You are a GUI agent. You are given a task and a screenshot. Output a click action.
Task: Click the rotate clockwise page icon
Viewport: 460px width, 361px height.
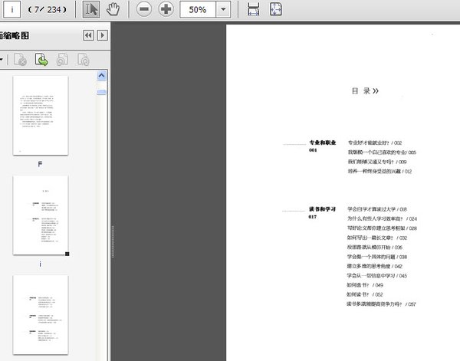83,59
